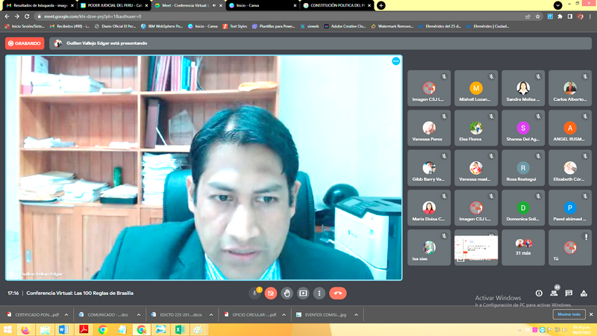Toggle the camera on/off button
The width and height of the screenshot is (597, 336).
click(x=271, y=293)
